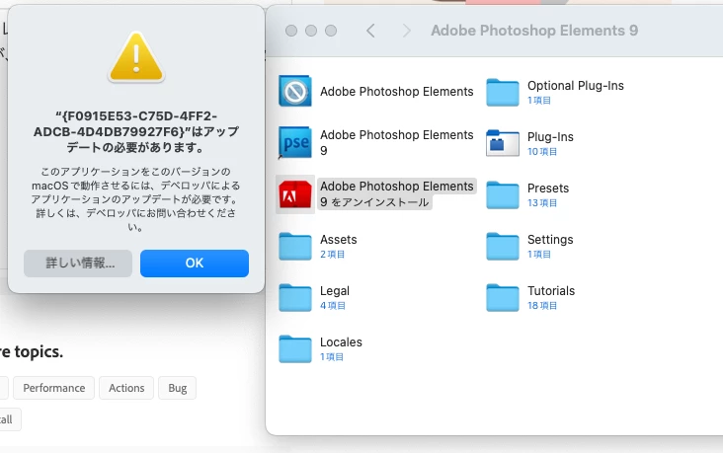Click '13 項目' under Presets

click(x=542, y=202)
